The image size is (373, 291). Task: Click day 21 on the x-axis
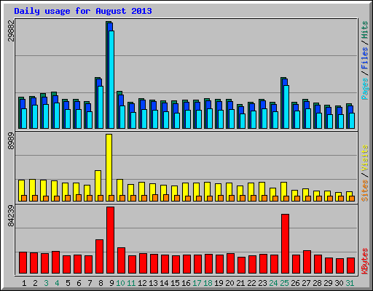[240, 283]
